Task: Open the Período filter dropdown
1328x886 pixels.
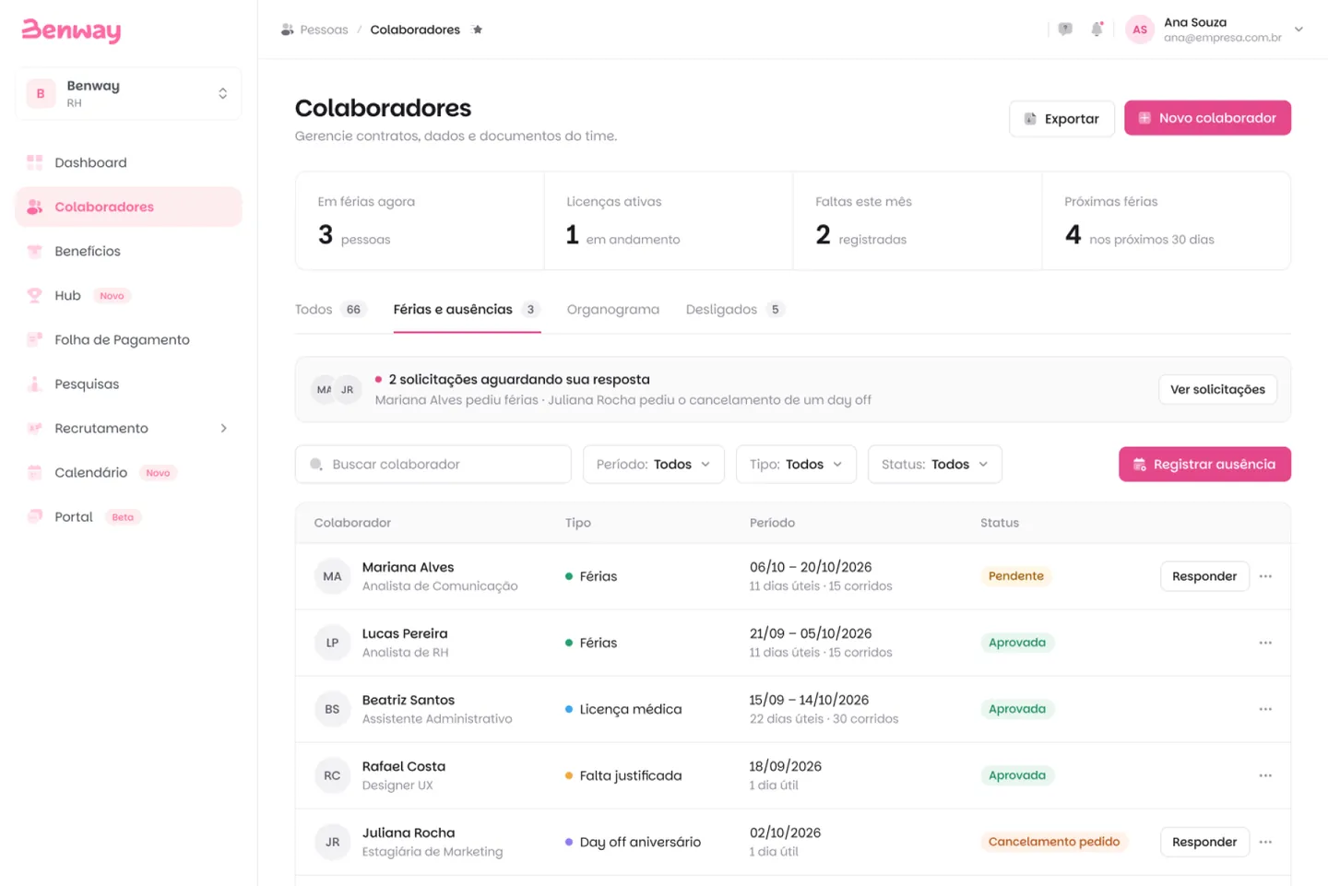Action: click(x=653, y=465)
